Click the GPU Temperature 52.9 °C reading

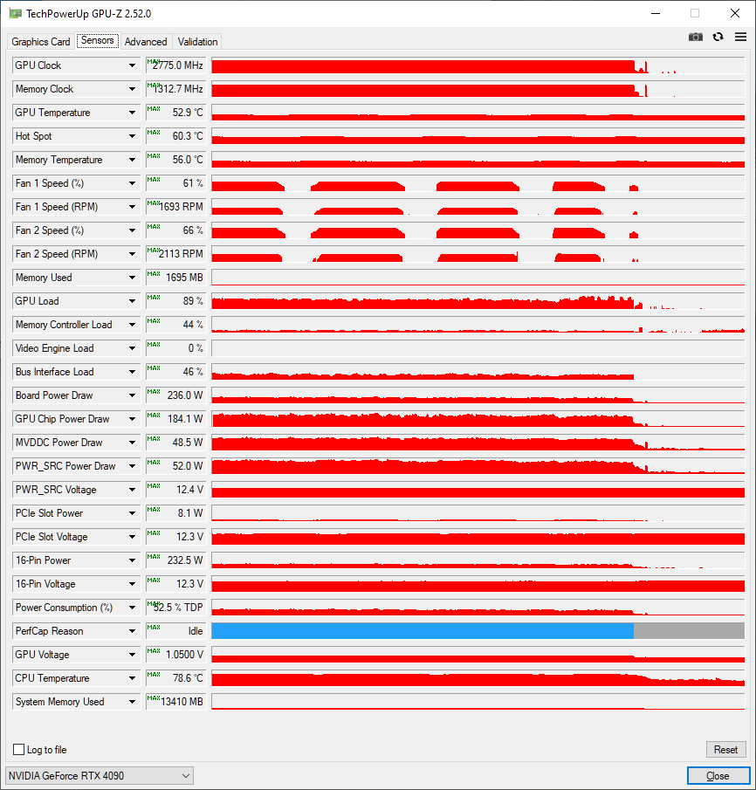(175, 113)
